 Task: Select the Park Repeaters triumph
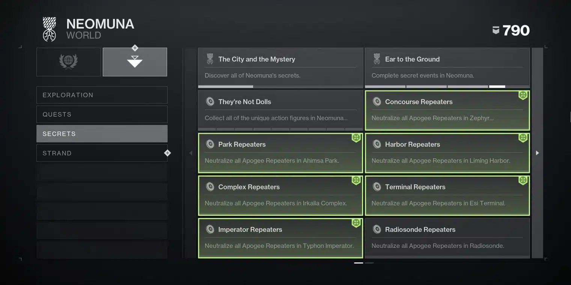tap(280, 153)
